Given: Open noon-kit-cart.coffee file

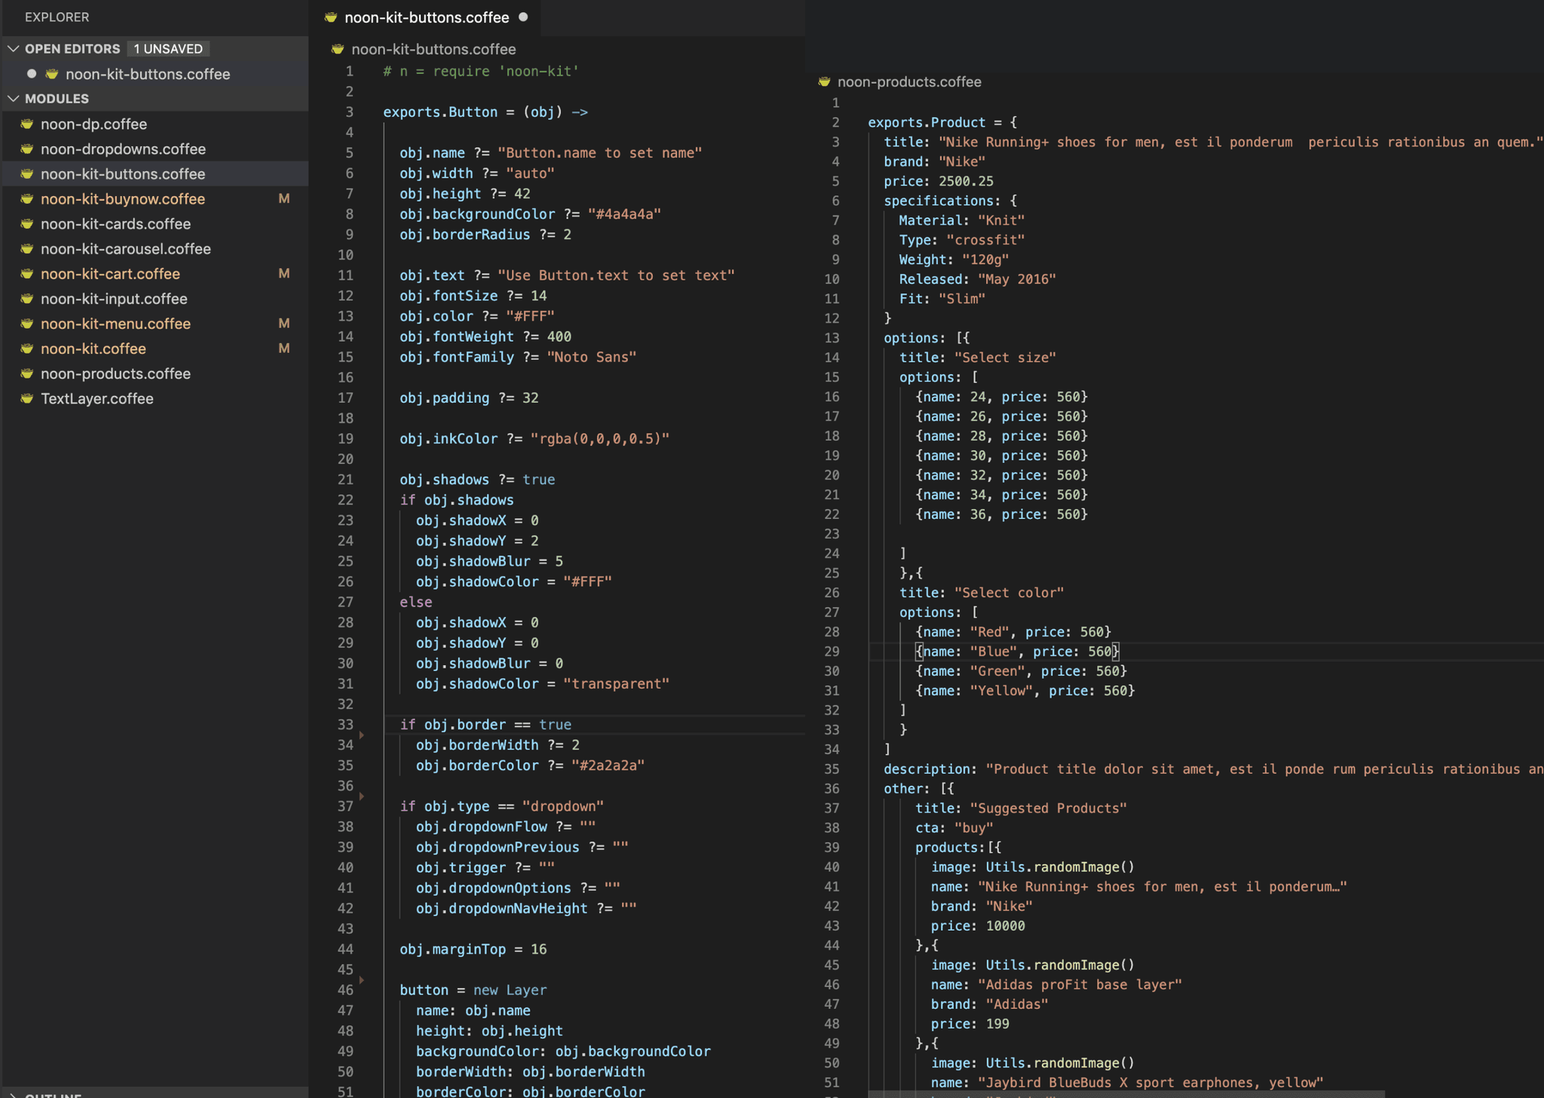Looking at the screenshot, I should 155,274.
